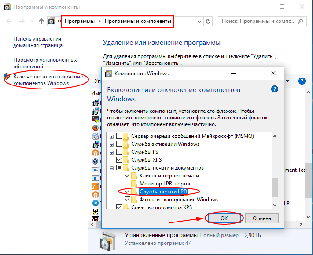Select the Клиент интернет-печати item
The height and width of the screenshot is (255, 313).
point(169,176)
